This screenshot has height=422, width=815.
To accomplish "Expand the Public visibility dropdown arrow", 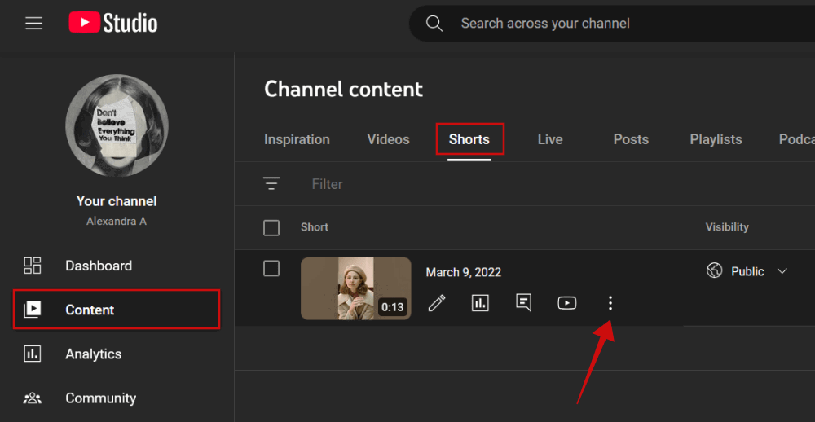I will point(782,271).
